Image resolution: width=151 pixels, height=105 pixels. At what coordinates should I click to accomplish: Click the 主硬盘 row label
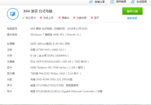[11, 62]
